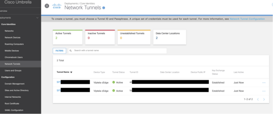The height and width of the screenshot is (114, 273).
Task: Click the Inactive Tunnels card
Action: click(100, 37)
